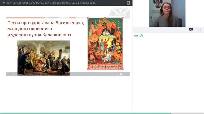
Task: Click the spbu.ru text on slide
Action: (x=122, y=74)
